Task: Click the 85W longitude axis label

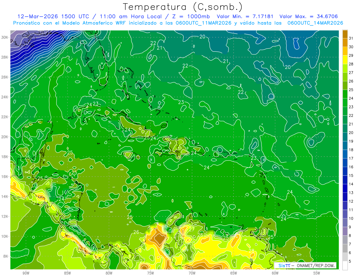Action: (67, 273)
